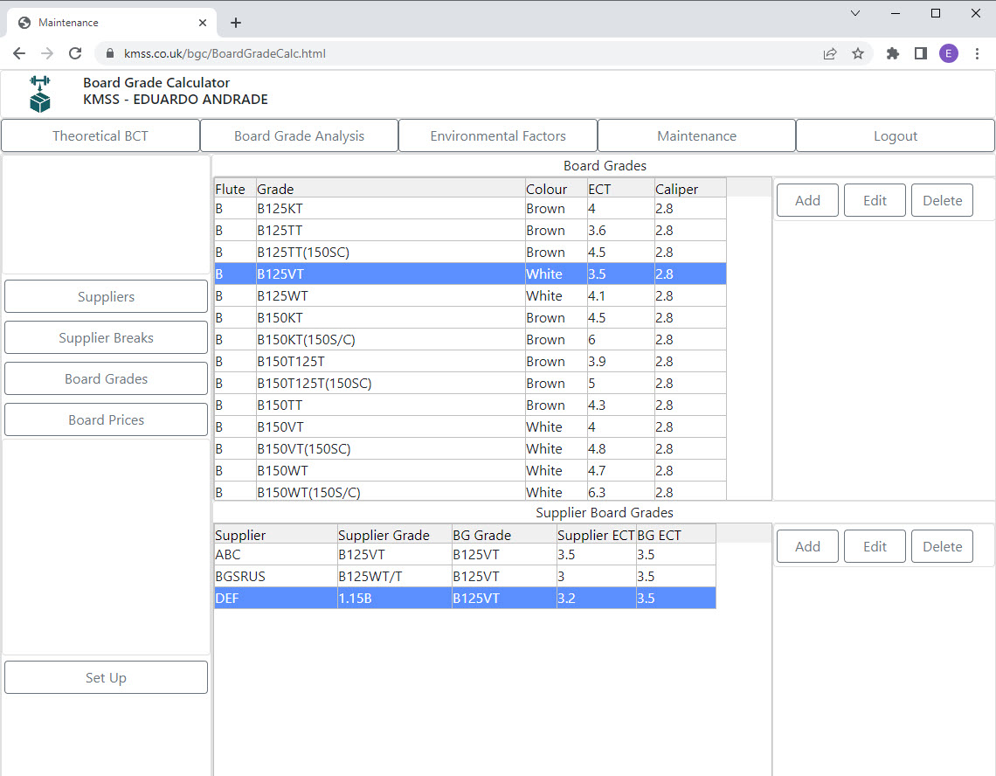Click the Set Up button

(x=106, y=677)
